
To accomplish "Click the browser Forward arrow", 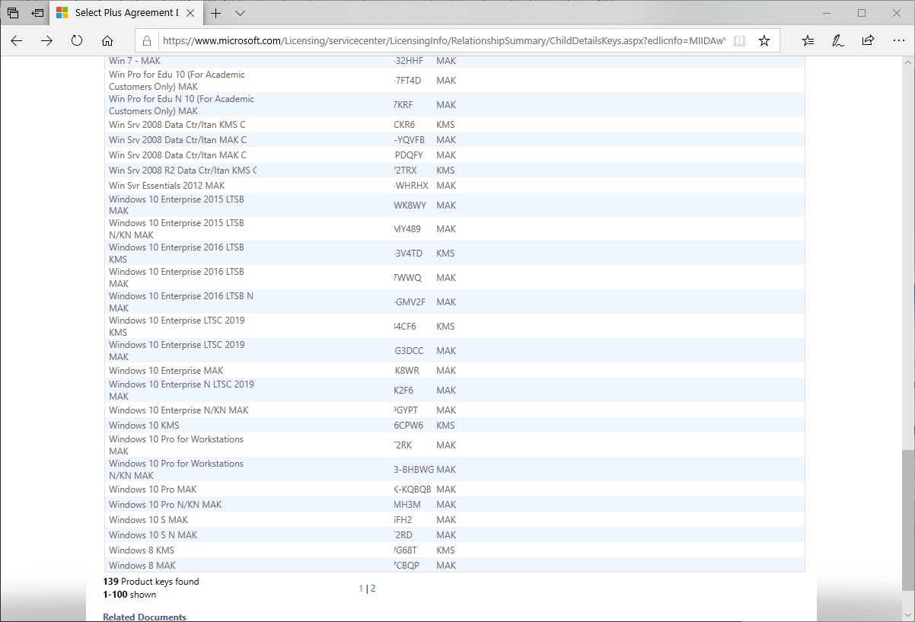I will [x=46, y=41].
